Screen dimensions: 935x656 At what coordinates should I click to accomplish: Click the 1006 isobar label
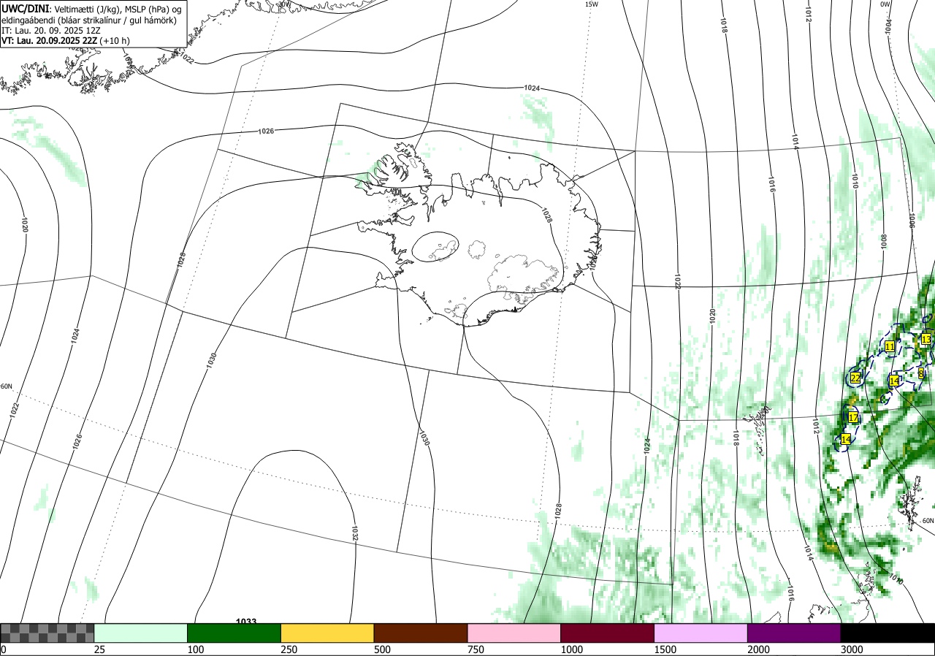(912, 221)
